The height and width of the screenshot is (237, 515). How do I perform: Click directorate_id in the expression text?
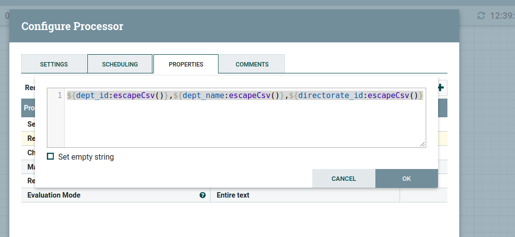point(331,96)
